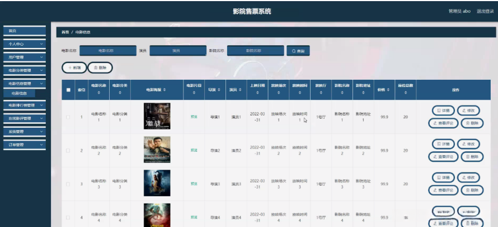498x227 pixels.
Task: Open 首页 in the left sidebar
Action: (x=25, y=31)
